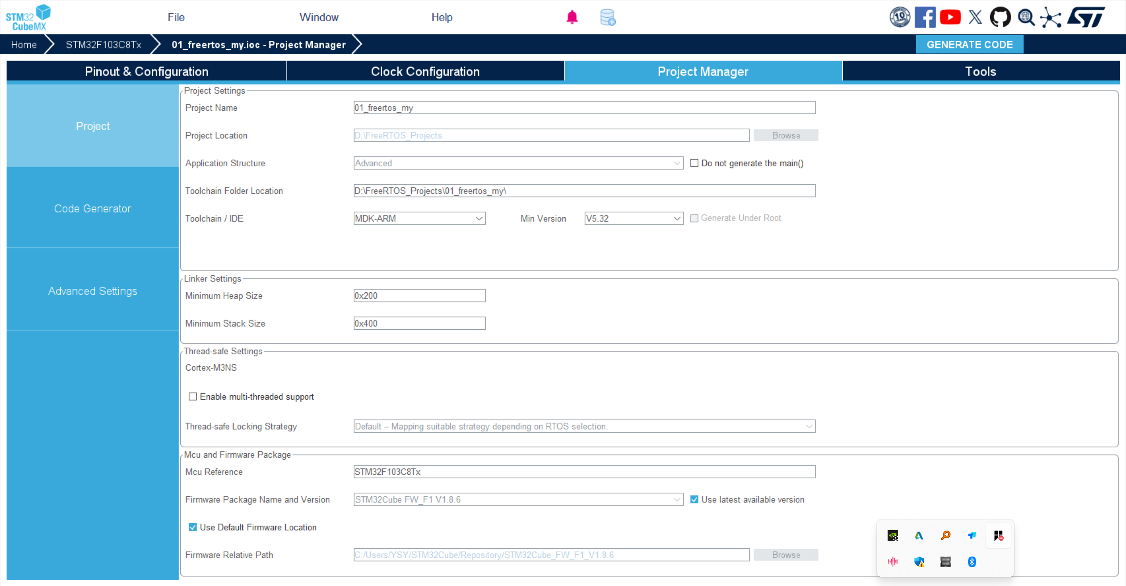Open the File menu
The image size is (1126, 586).
coord(176,17)
